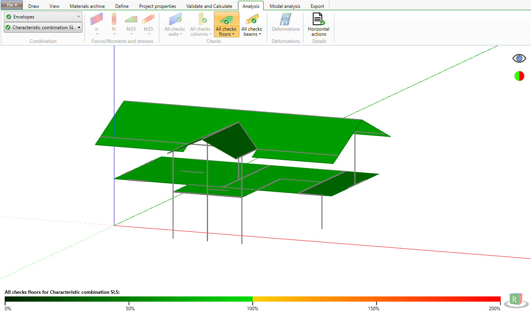Click the Deformations group label
Viewport: 531px width, 313px height.
point(286,41)
